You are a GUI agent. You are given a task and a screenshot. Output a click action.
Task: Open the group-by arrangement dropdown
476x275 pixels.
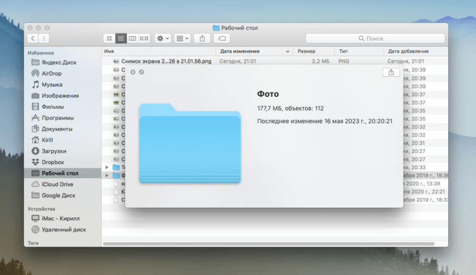point(182,39)
